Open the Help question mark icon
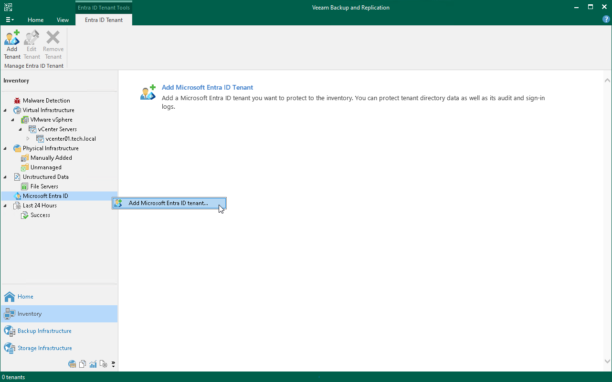 click(x=606, y=20)
